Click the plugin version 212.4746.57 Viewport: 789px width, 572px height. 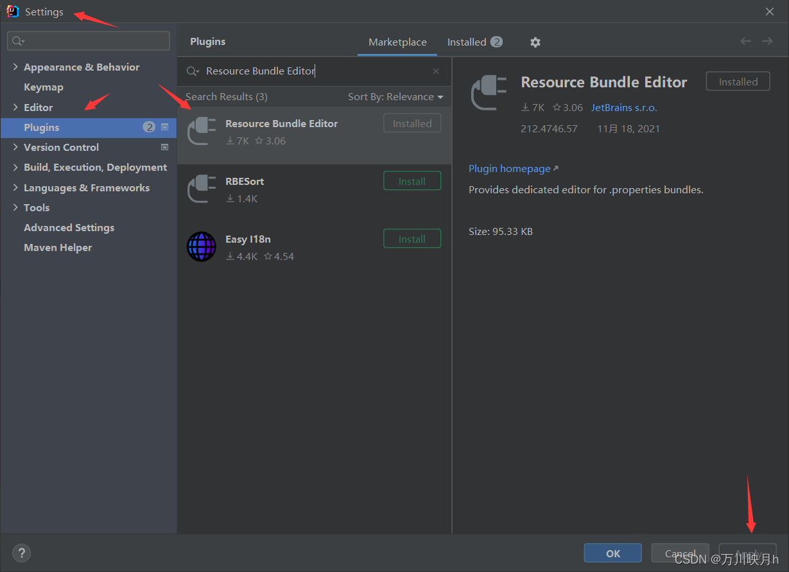tap(549, 128)
